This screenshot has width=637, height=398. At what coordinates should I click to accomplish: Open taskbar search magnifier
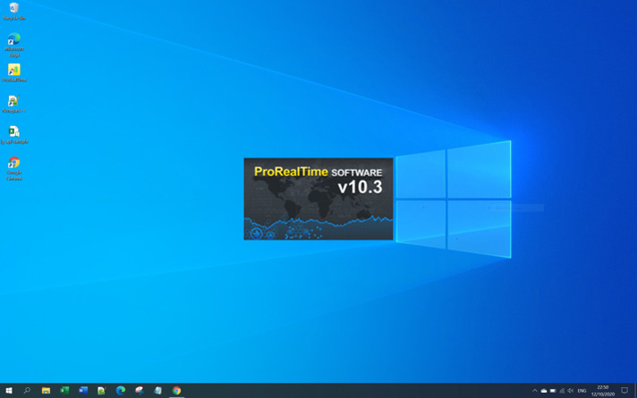(27, 391)
